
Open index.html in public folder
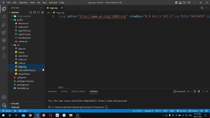point(23,27)
